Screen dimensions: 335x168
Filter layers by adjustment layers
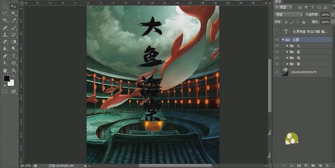click(306, 7)
